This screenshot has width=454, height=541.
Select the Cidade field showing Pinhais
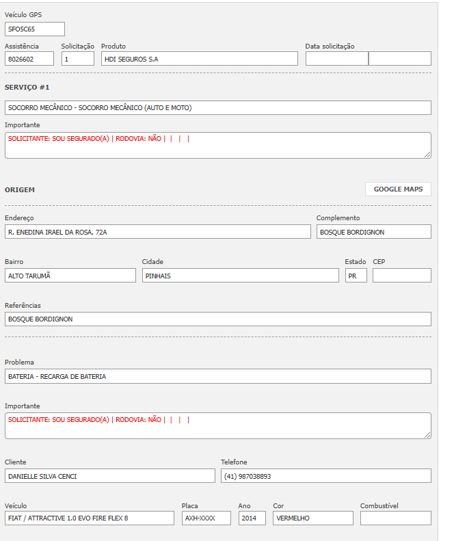click(x=240, y=276)
